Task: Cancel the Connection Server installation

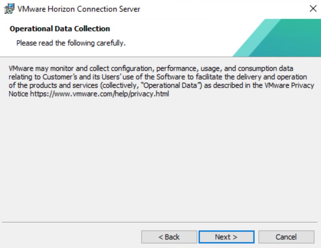Action: pos(286,237)
